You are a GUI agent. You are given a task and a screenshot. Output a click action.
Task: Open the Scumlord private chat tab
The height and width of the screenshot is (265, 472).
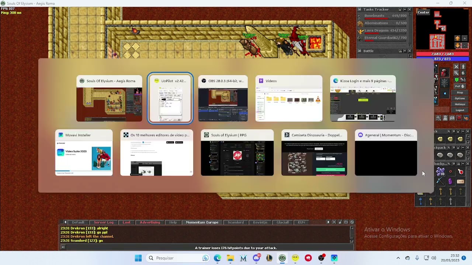(x=236, y=222)
